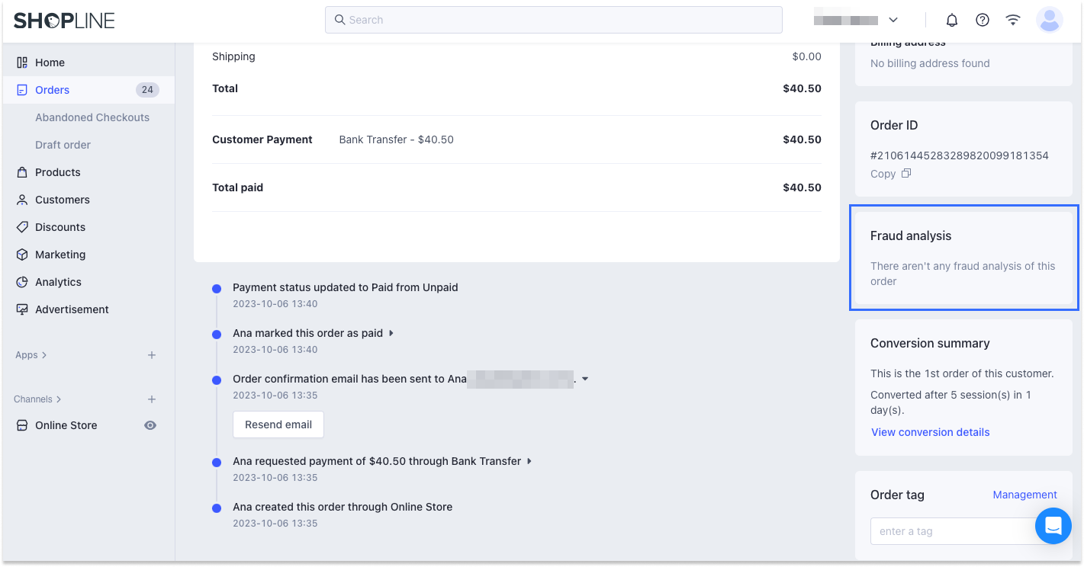Add a new app with plus icon
The width and height of the screenshot is (1084, 567).
(x=152, y=355)
